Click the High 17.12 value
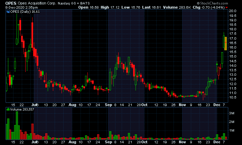The image size is (242, 145). point(110,7)
